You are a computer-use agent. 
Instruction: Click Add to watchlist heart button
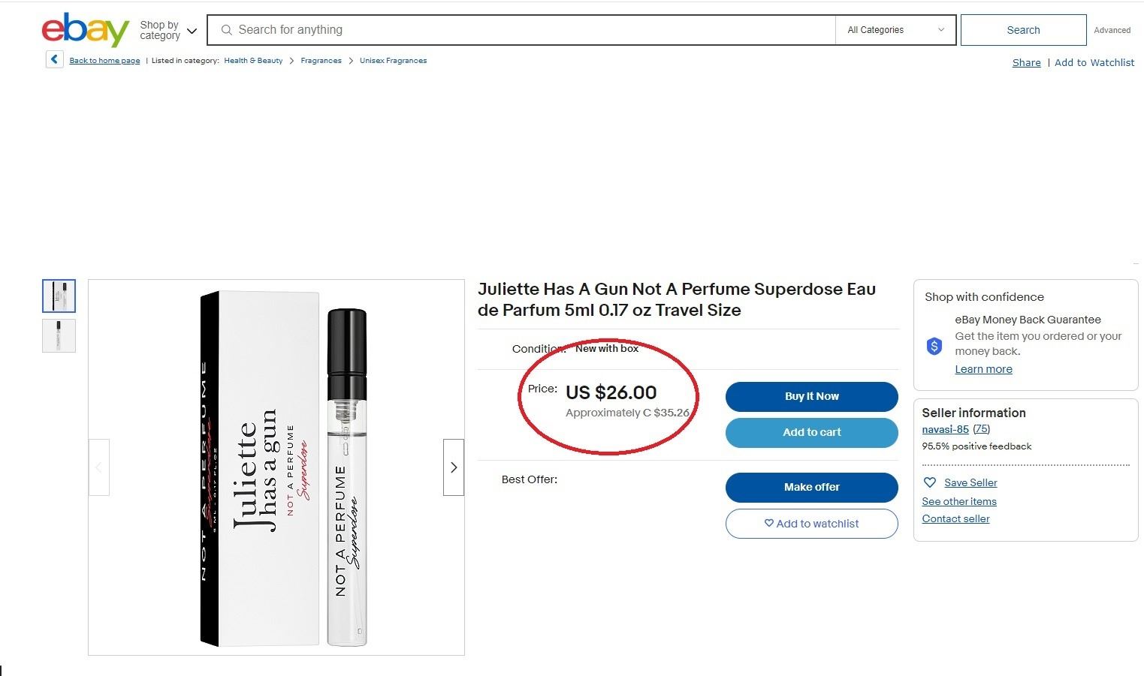tap(812, 524)
